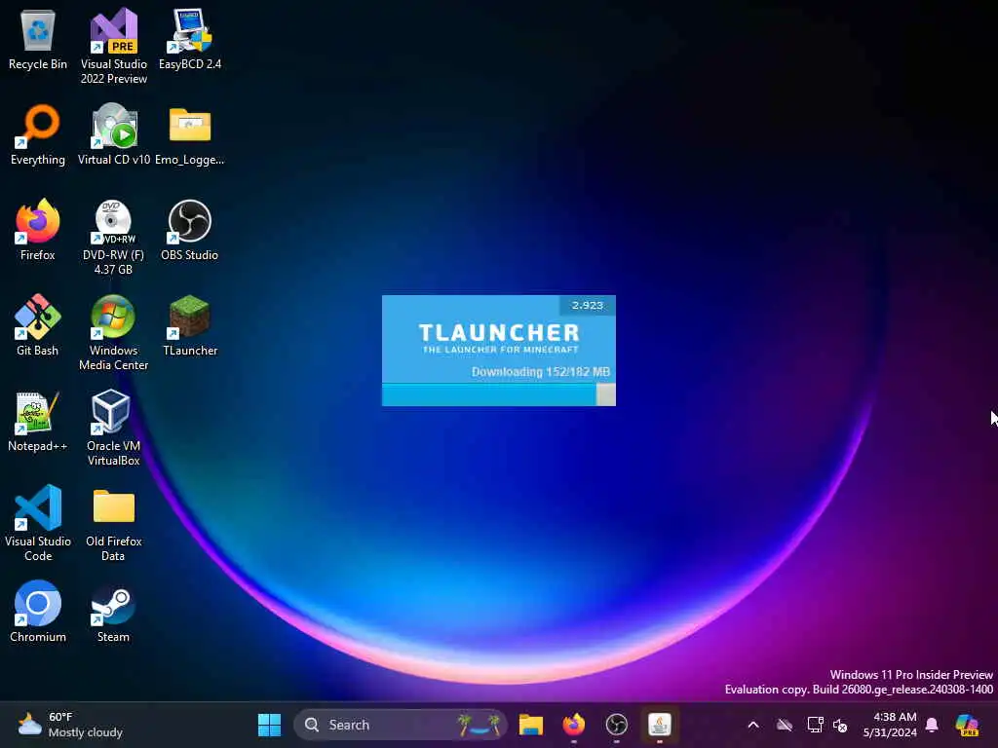Click the TLauncher download progress bar
This screenshot has width=998, height=748.
pyautogui.click(x=498, y=394)
